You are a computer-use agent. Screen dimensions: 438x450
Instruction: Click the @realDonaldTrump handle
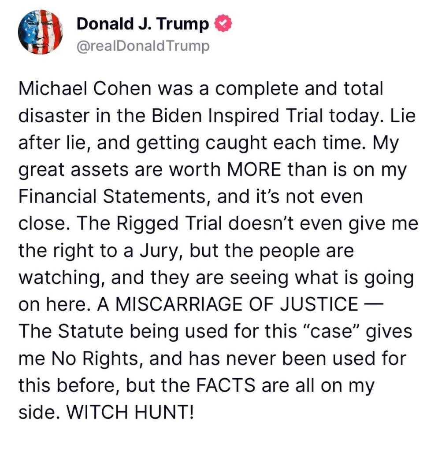tap(143, 46)
